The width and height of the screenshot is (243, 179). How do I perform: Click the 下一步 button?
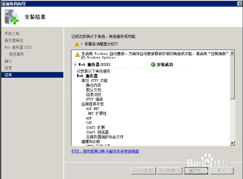tap(170, 171)
